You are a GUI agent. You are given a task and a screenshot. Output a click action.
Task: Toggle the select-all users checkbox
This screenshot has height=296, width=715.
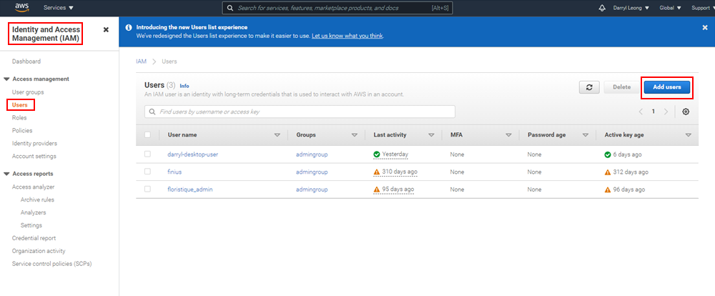pyautogui.click(x=147, y=134)
